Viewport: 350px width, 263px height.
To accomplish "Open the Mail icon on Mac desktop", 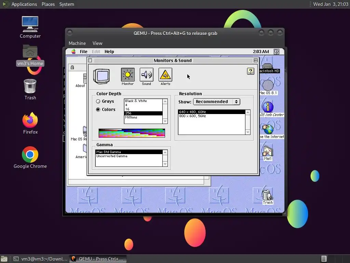I will tap(268, 151).
